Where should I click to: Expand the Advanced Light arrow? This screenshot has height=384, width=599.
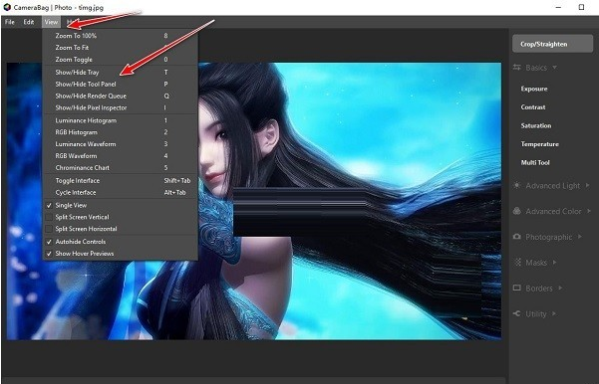click(588, 185)
